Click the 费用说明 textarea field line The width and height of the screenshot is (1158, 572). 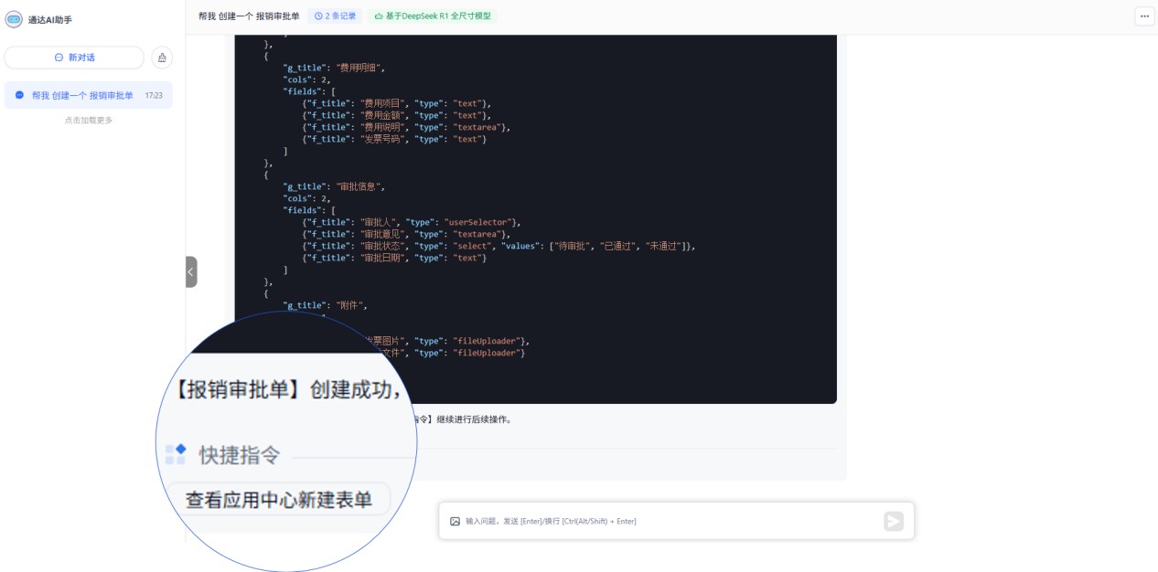pos(406,127)
